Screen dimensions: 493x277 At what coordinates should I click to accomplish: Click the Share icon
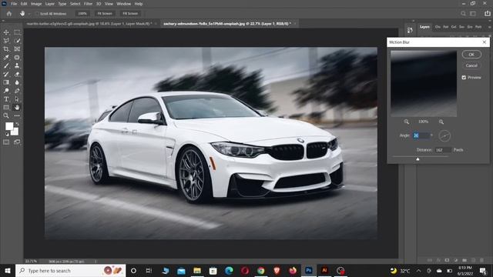488,14
